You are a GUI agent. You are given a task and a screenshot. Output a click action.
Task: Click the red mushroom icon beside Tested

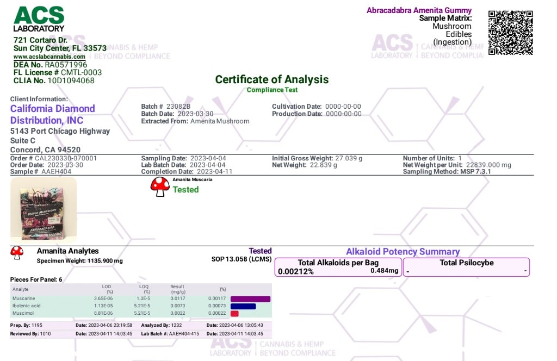click(160, 186)
